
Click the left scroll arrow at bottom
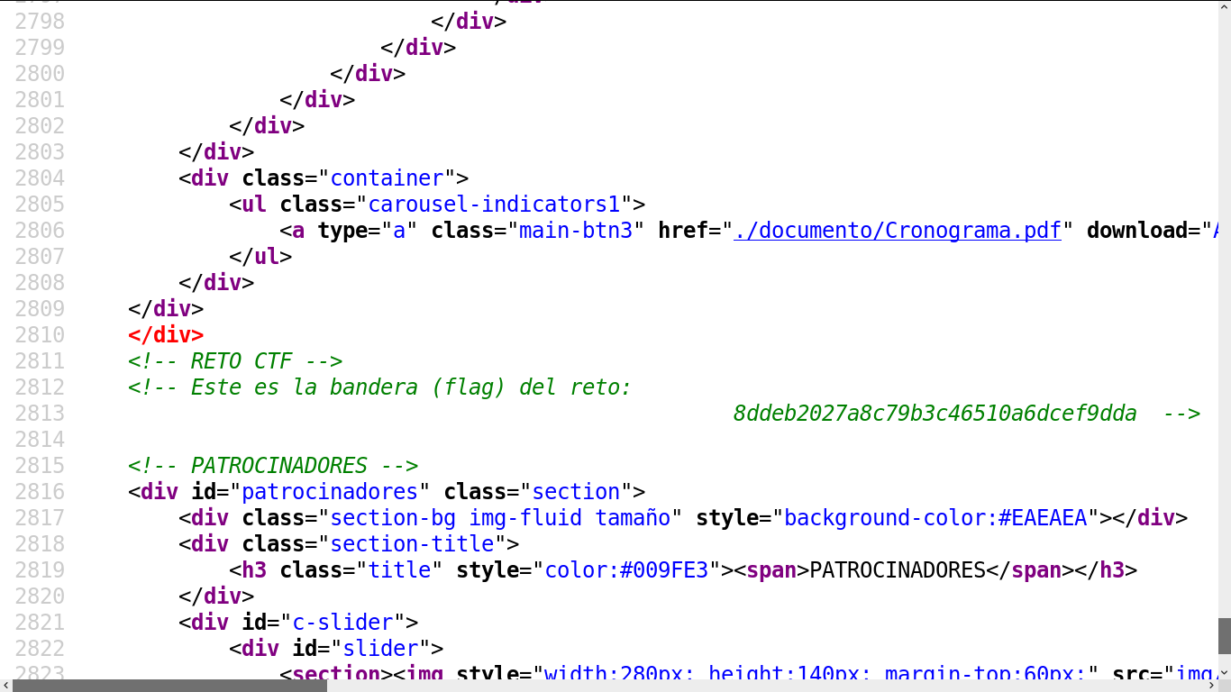(5, 686)
